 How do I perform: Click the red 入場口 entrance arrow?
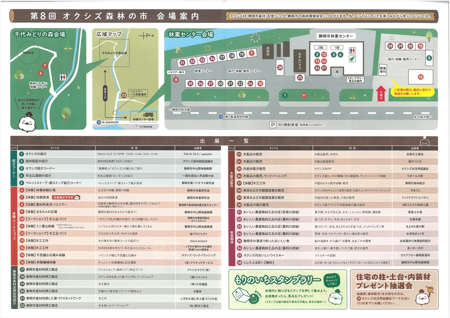coord(381,92)
